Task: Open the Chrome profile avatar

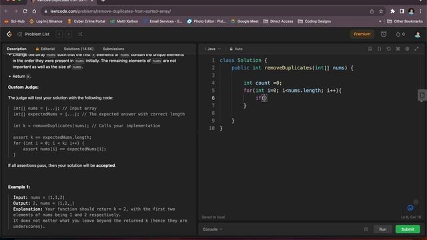Action: pyautogui.click(x=411, y=11)
